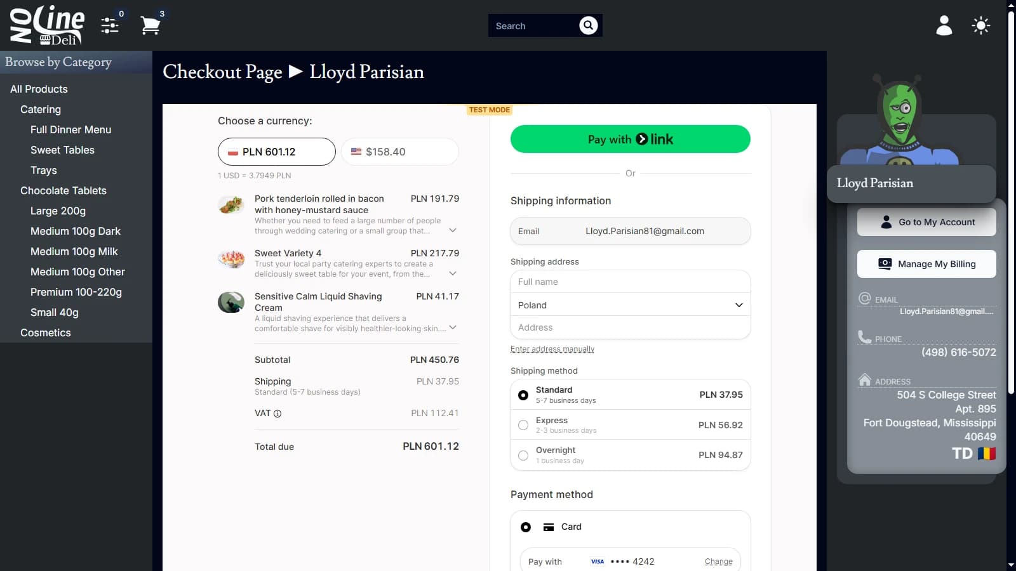Screen dimensions: 1016x571
Task: Open the shopping cart icon
Action: click(x=150, y=26)
